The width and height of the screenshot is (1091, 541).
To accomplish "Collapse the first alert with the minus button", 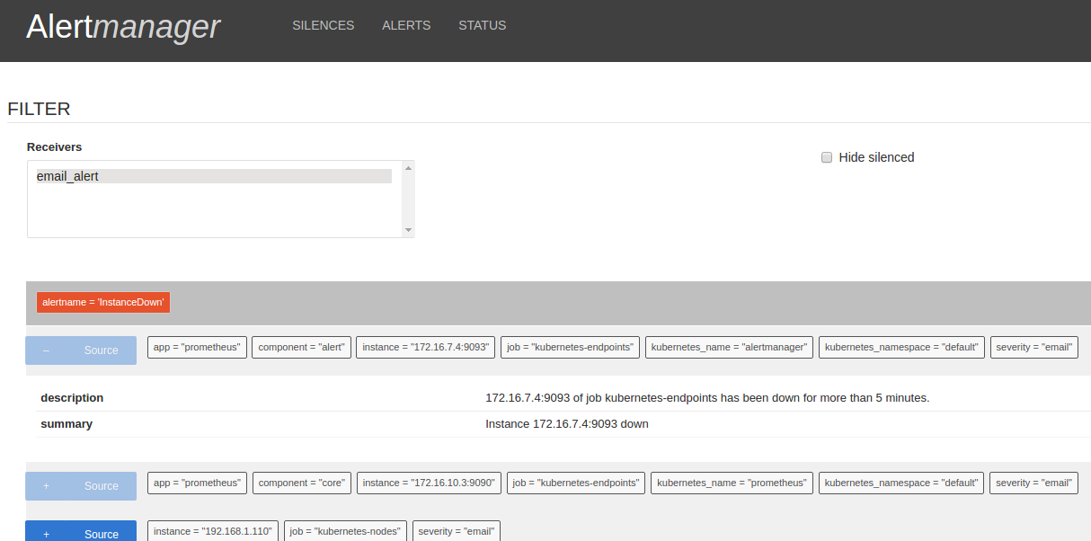I will pos(46,350).
